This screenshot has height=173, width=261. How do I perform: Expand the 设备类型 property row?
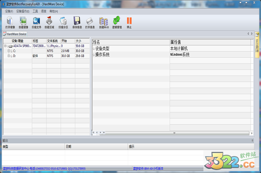point(94,49)
